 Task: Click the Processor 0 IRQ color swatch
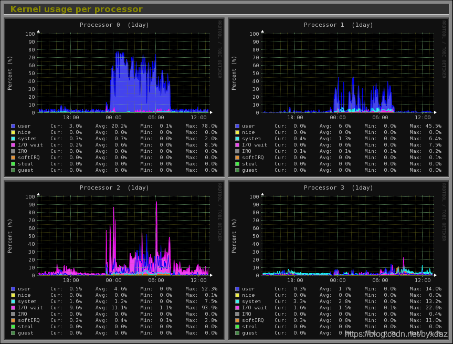click(x=13, y=151)
